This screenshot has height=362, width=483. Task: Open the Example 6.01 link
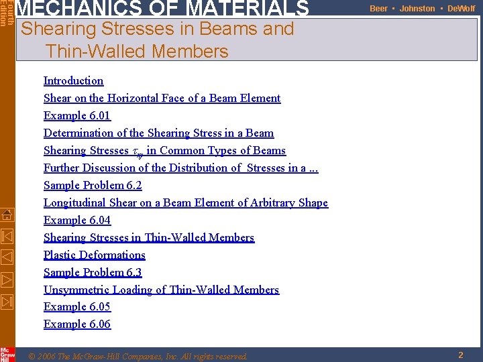[x=77, y=116]
